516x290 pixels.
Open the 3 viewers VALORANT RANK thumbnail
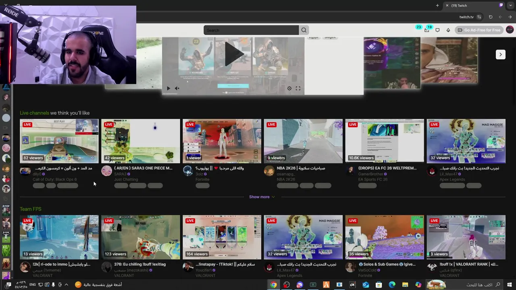tap(466, 237)
